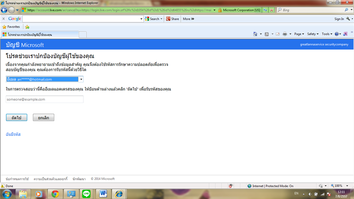Click Add to Favorites bar icon

pos(27,27)
